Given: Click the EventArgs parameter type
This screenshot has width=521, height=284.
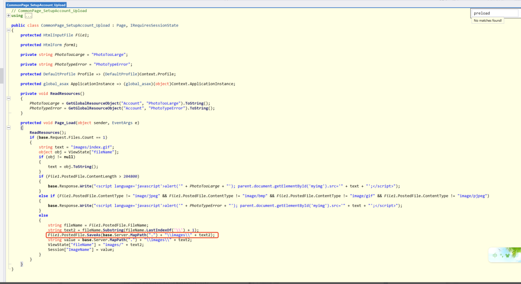Looking at the screenshot, I should click(x=122, y=123).
